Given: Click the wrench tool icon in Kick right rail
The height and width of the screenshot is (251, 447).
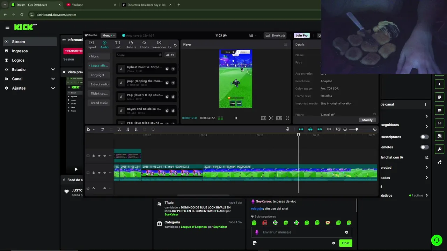Looking at the screenshot, I should (x=439, y=149).
